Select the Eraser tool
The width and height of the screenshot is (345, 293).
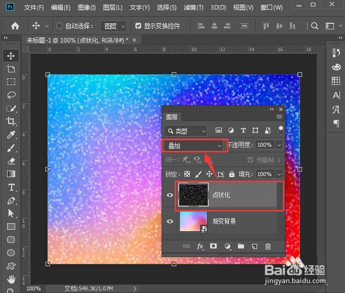(x=11, y=161)
